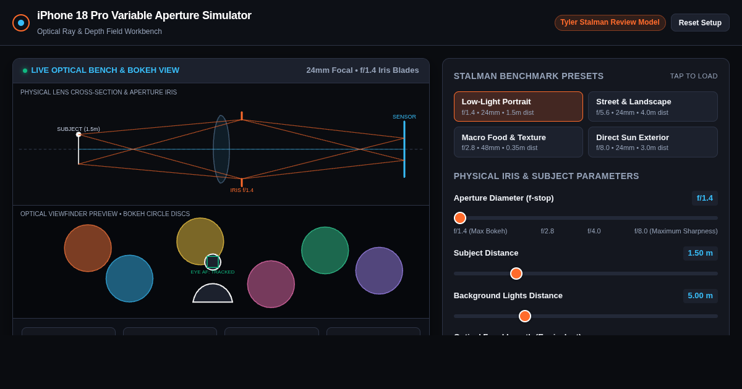Click the Subject Distance slider handle
This screenshot has height=389, width=742.
[516, 274]
